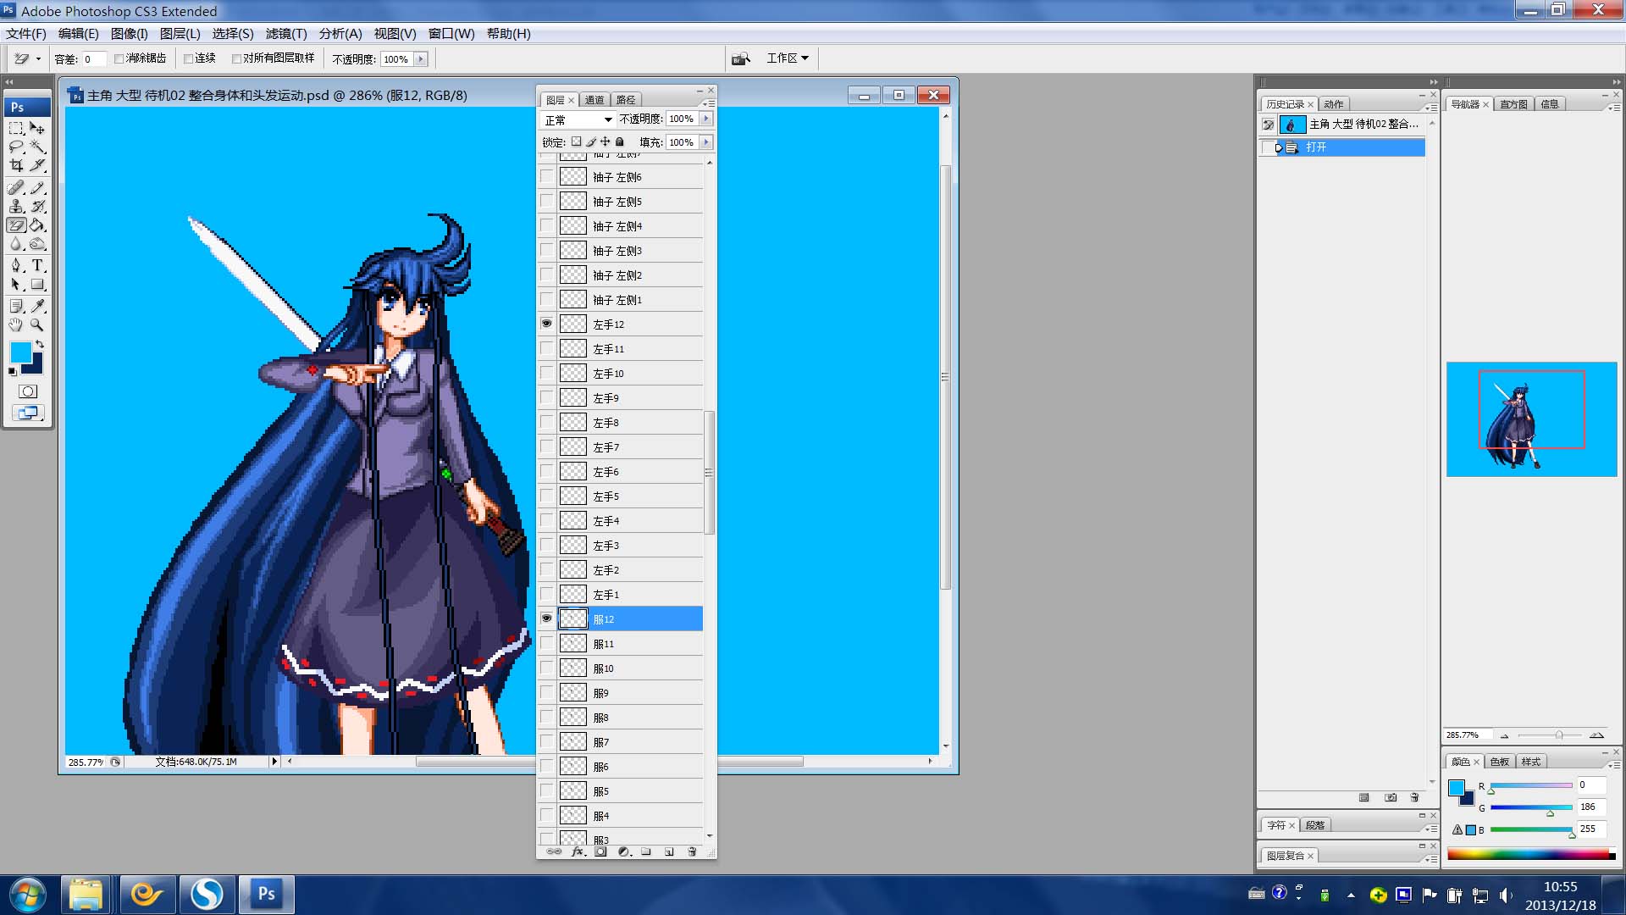Image resolution: width=1626 pixels, height=915 pixels.
Task: Hide the 左手12 layer eye icon
Action: (x=546, y=324)
